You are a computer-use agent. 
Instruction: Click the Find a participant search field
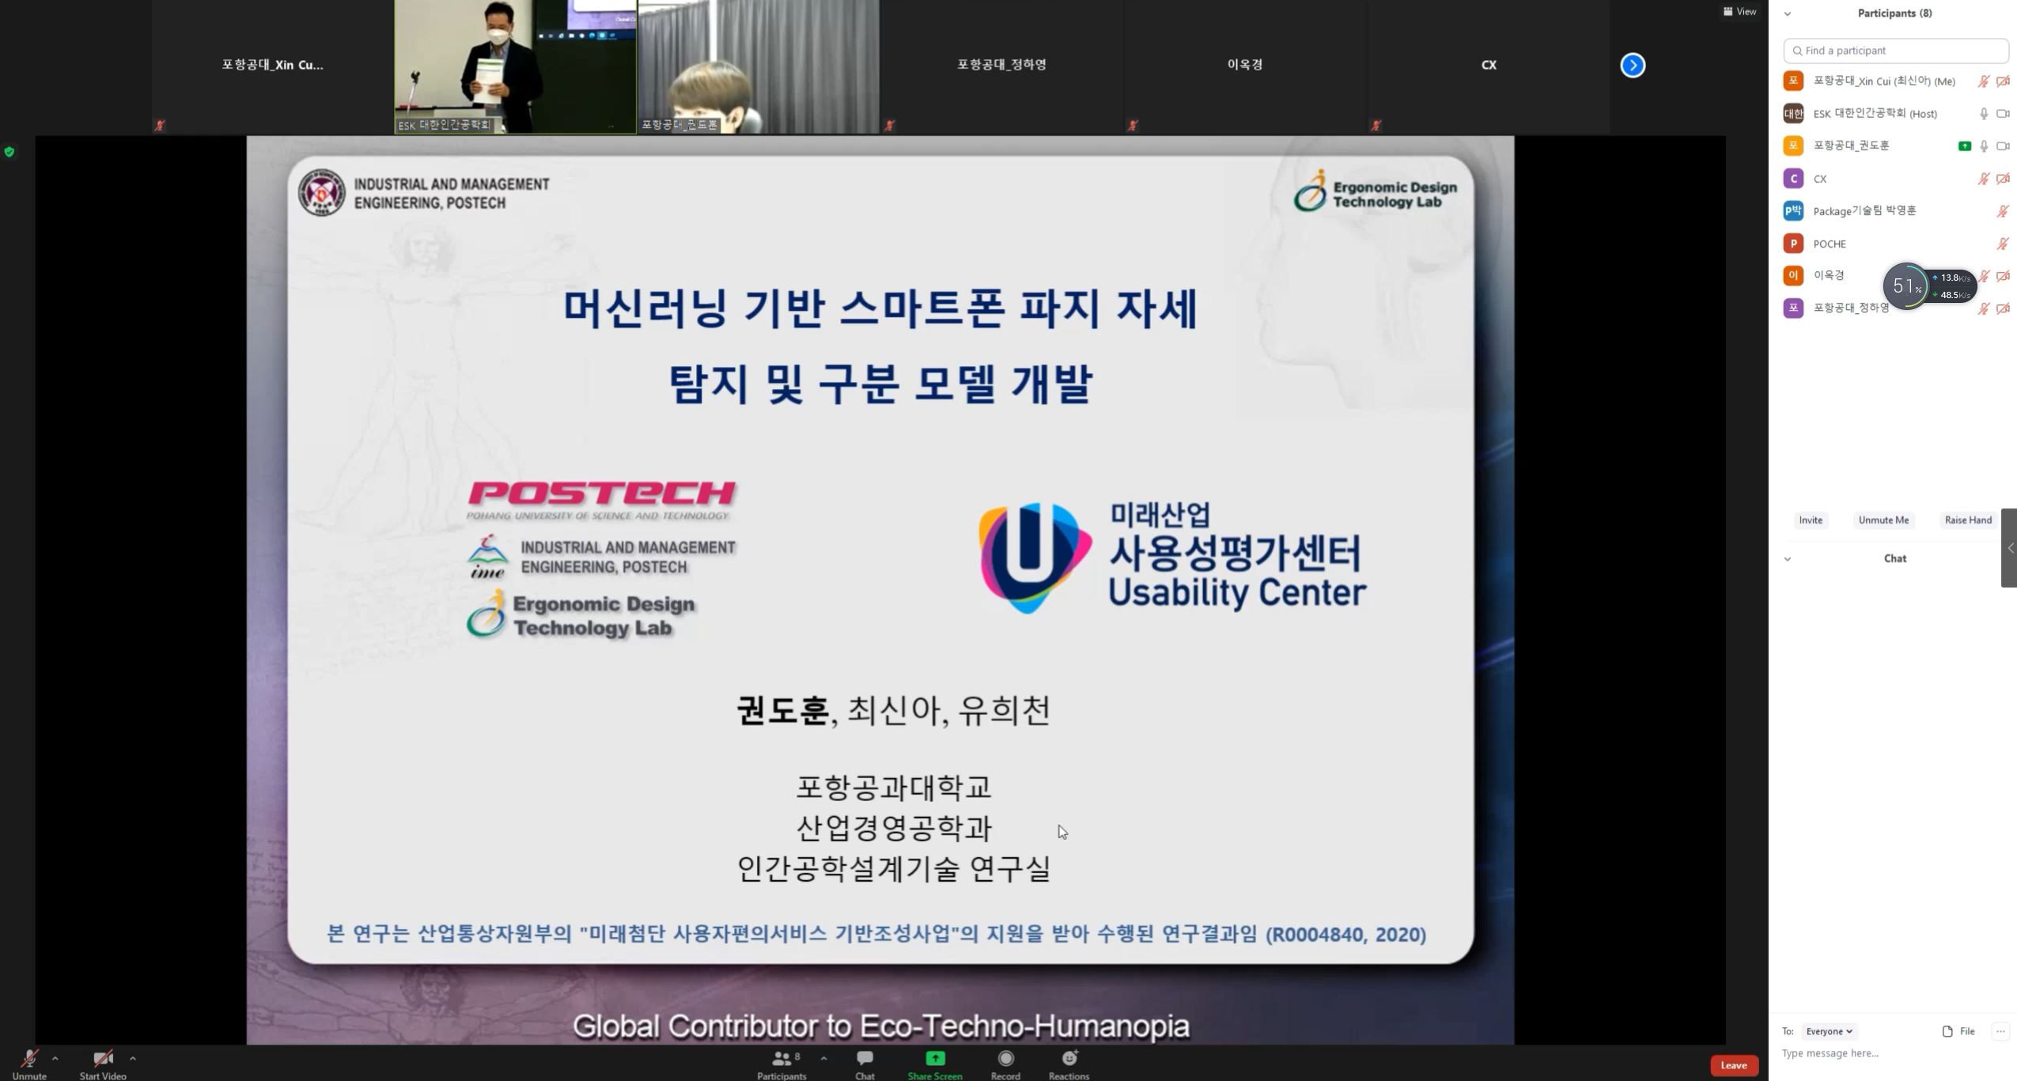click(x=1896, y=51)
